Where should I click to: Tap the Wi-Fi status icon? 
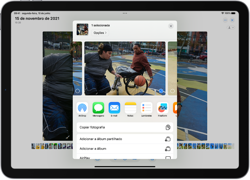click(223, 13)
